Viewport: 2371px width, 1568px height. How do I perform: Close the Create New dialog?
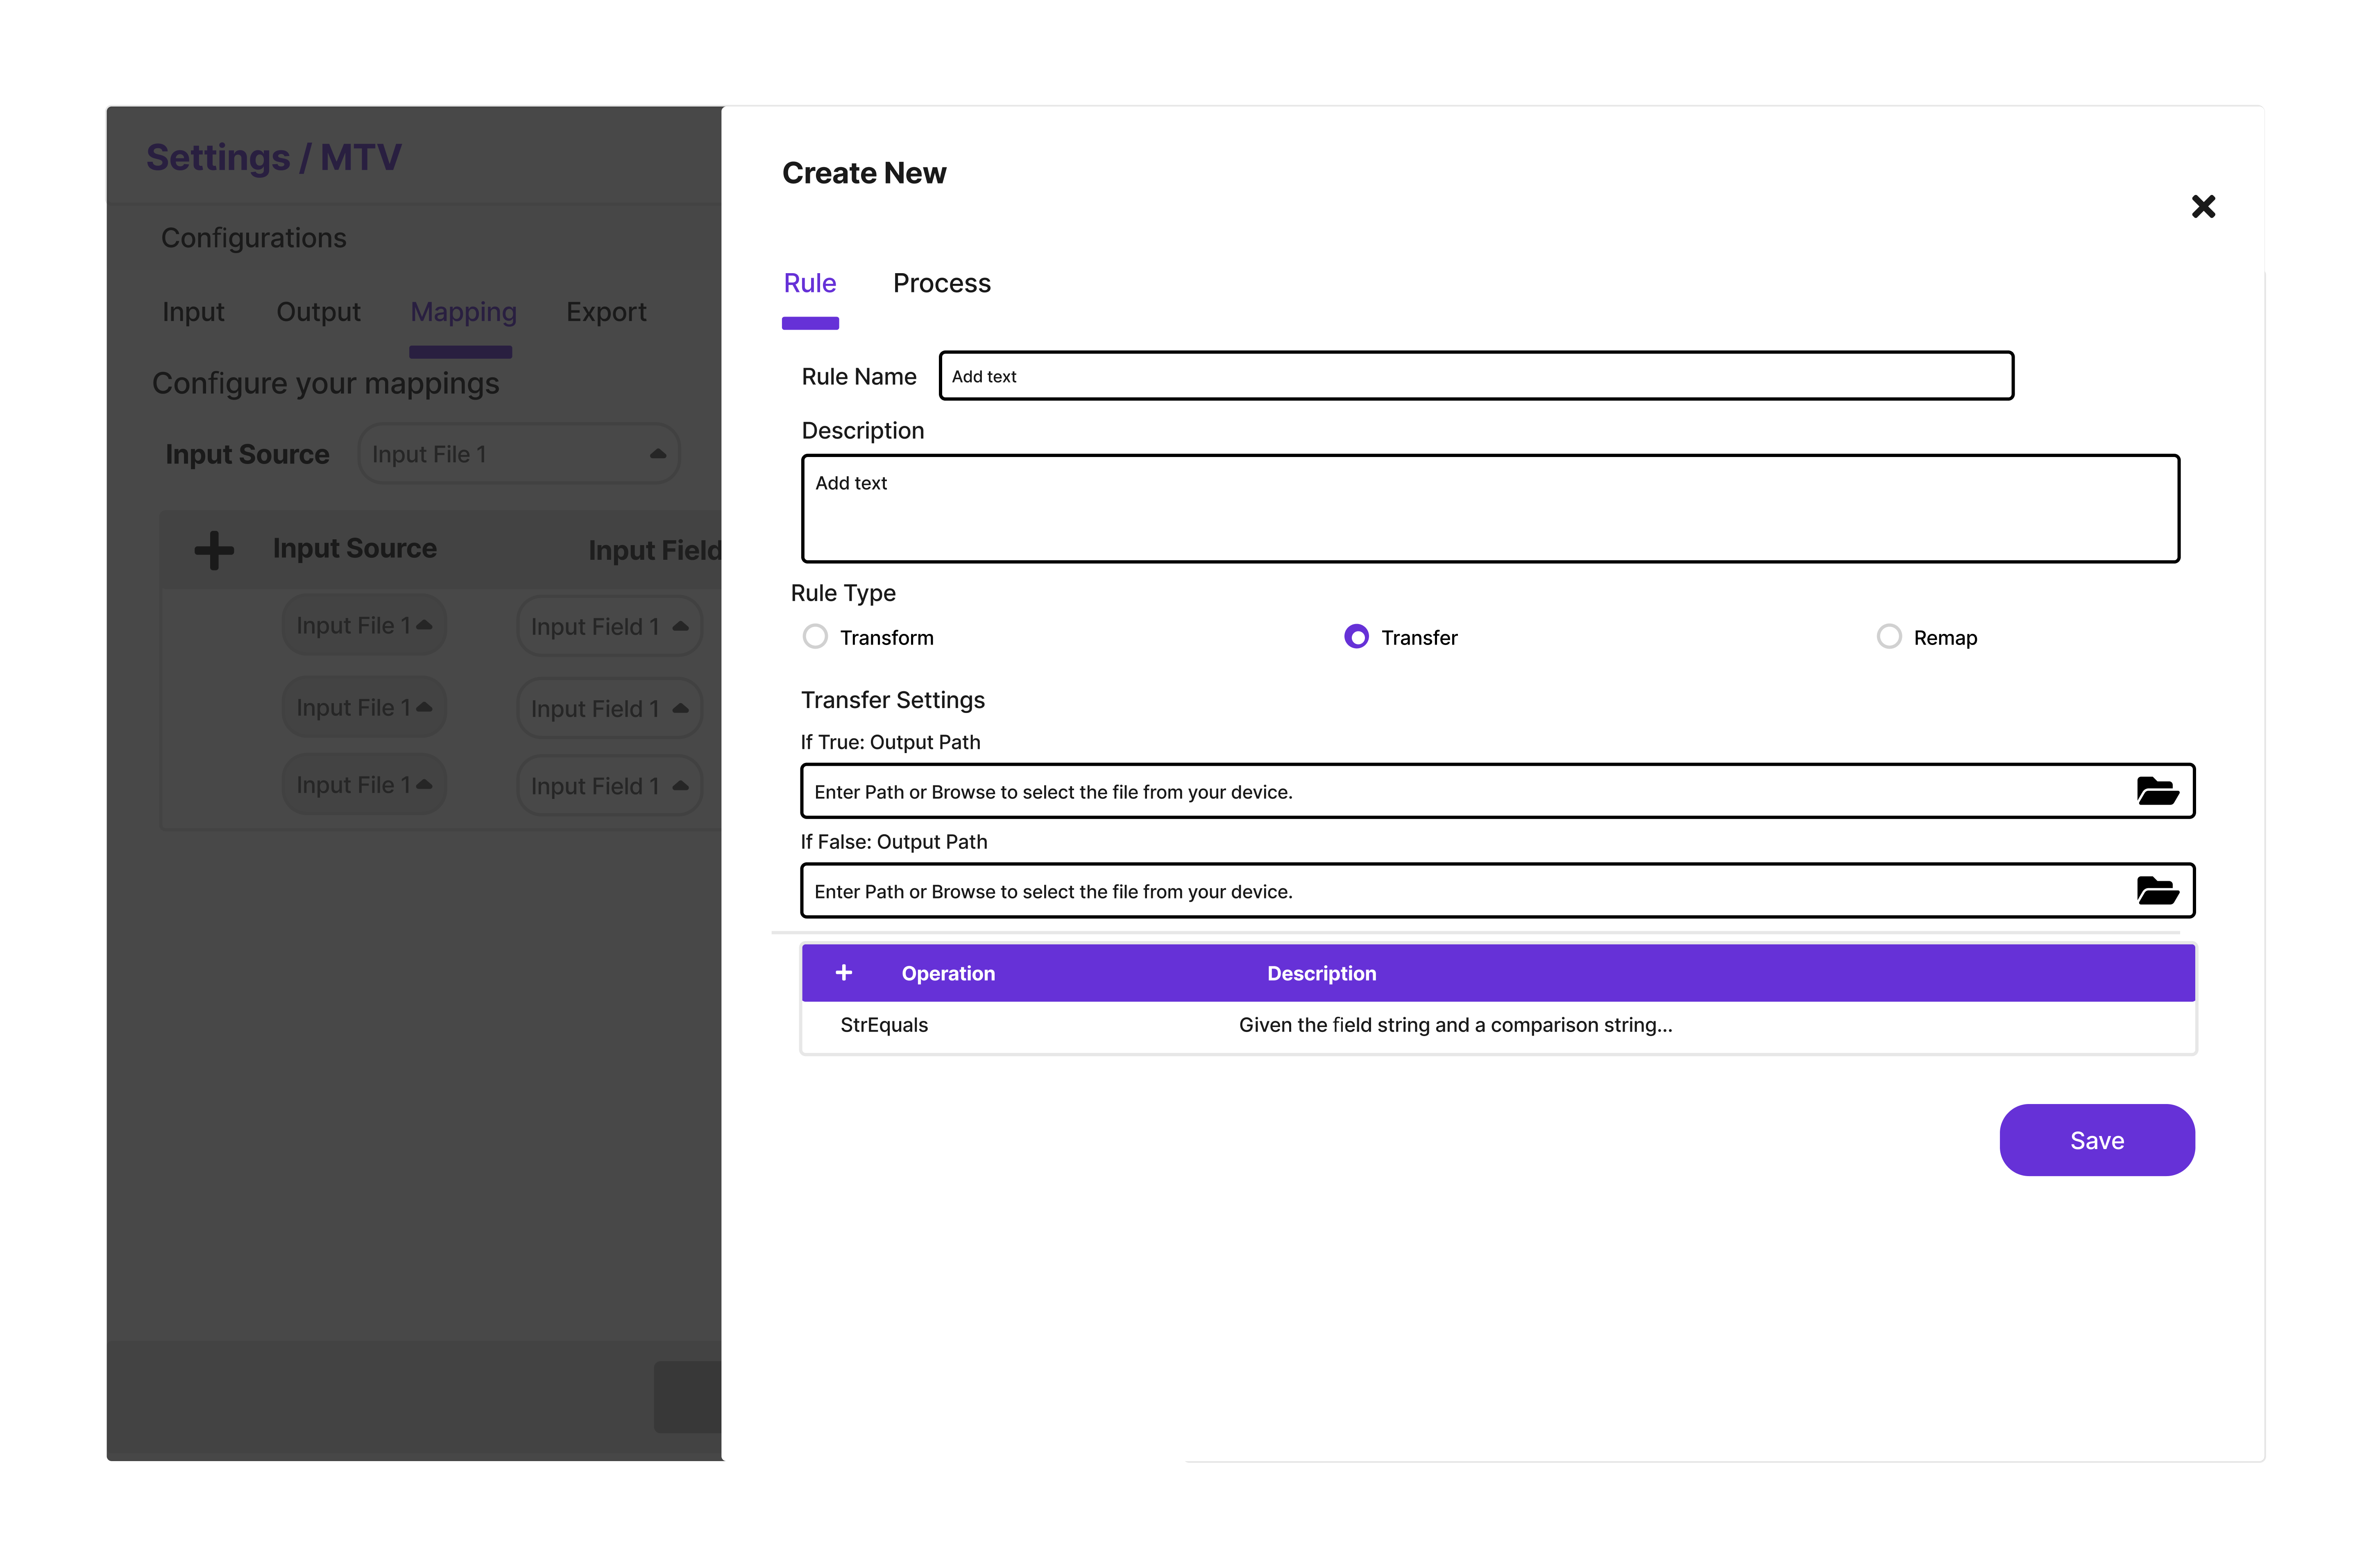(2203, 207)
